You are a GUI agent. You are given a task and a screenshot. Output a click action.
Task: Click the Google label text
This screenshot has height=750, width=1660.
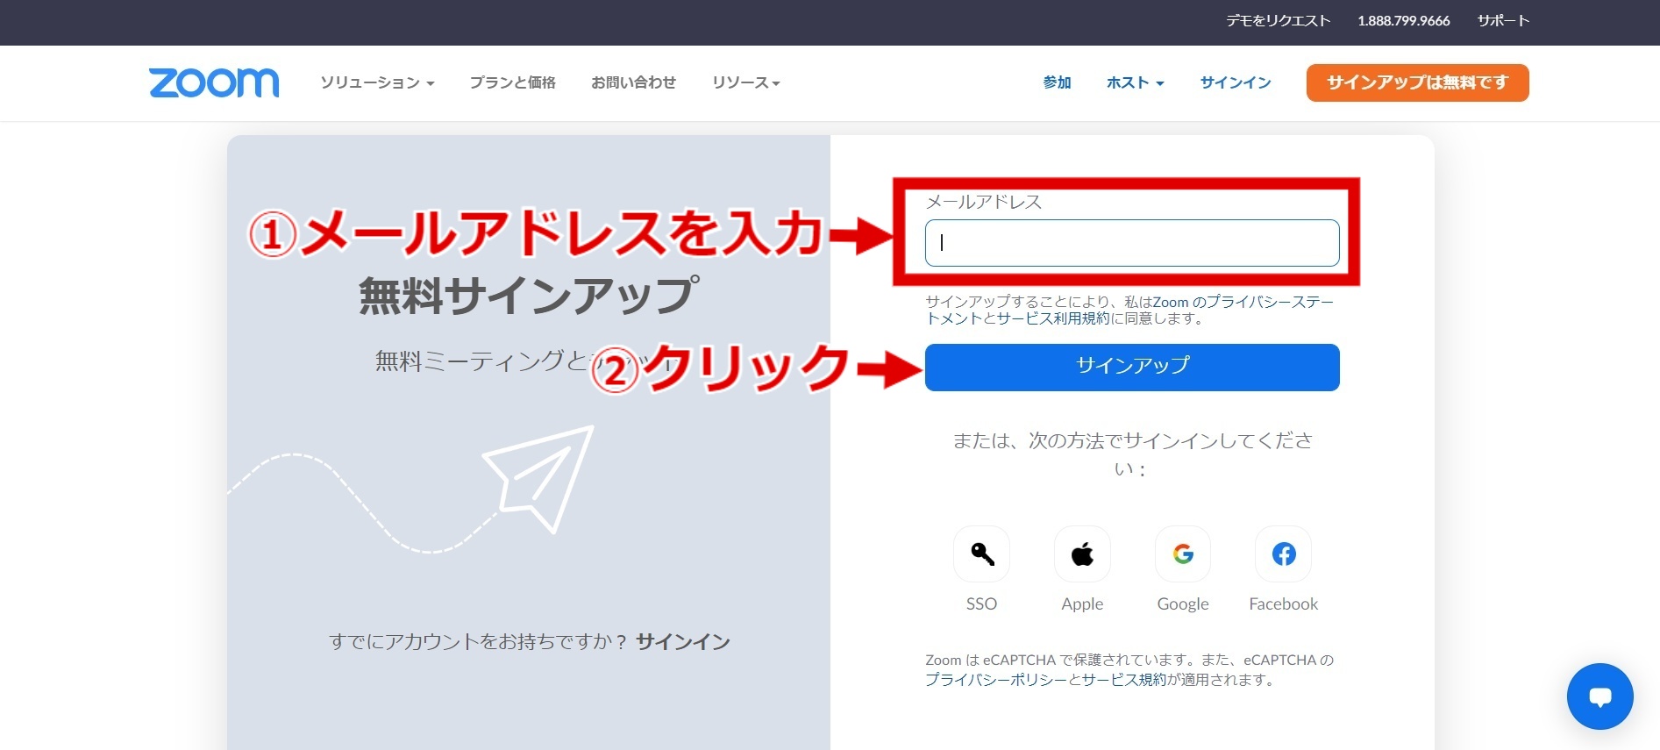[1183, 604]
